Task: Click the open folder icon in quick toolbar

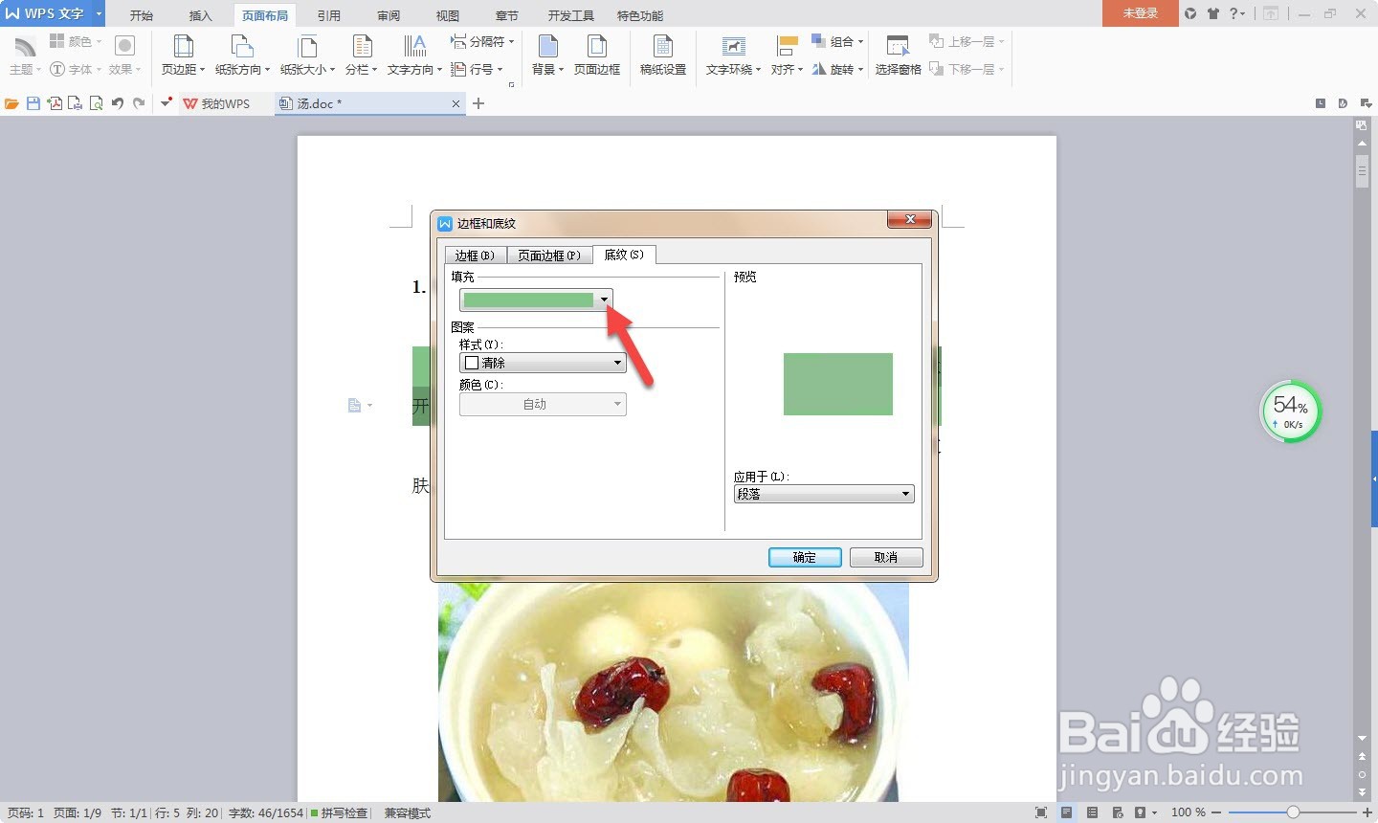Action: coord(12,103)
